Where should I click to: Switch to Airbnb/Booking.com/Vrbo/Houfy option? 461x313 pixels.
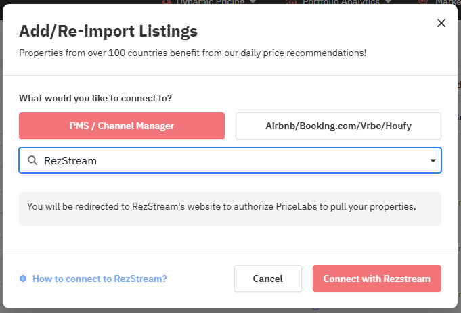[338, 126]
